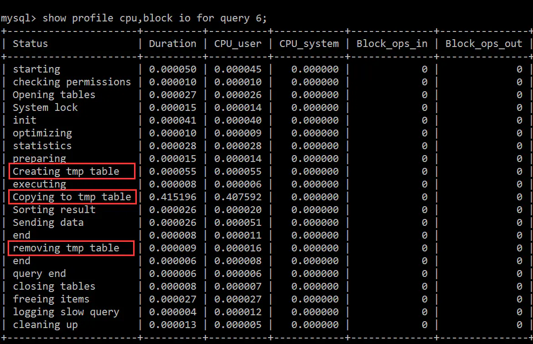This screenshot has height=344, width=533.
Task: Click the 'Block_ops_in' column header
Action: 391,43
